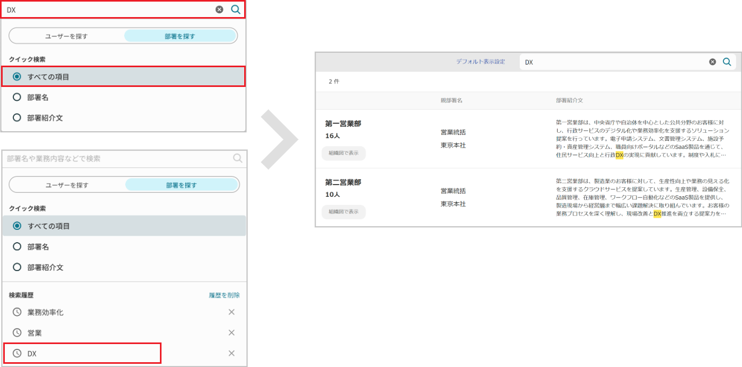
Task: Clear the DX query in the results panel search box
Action: coord(713,62)
